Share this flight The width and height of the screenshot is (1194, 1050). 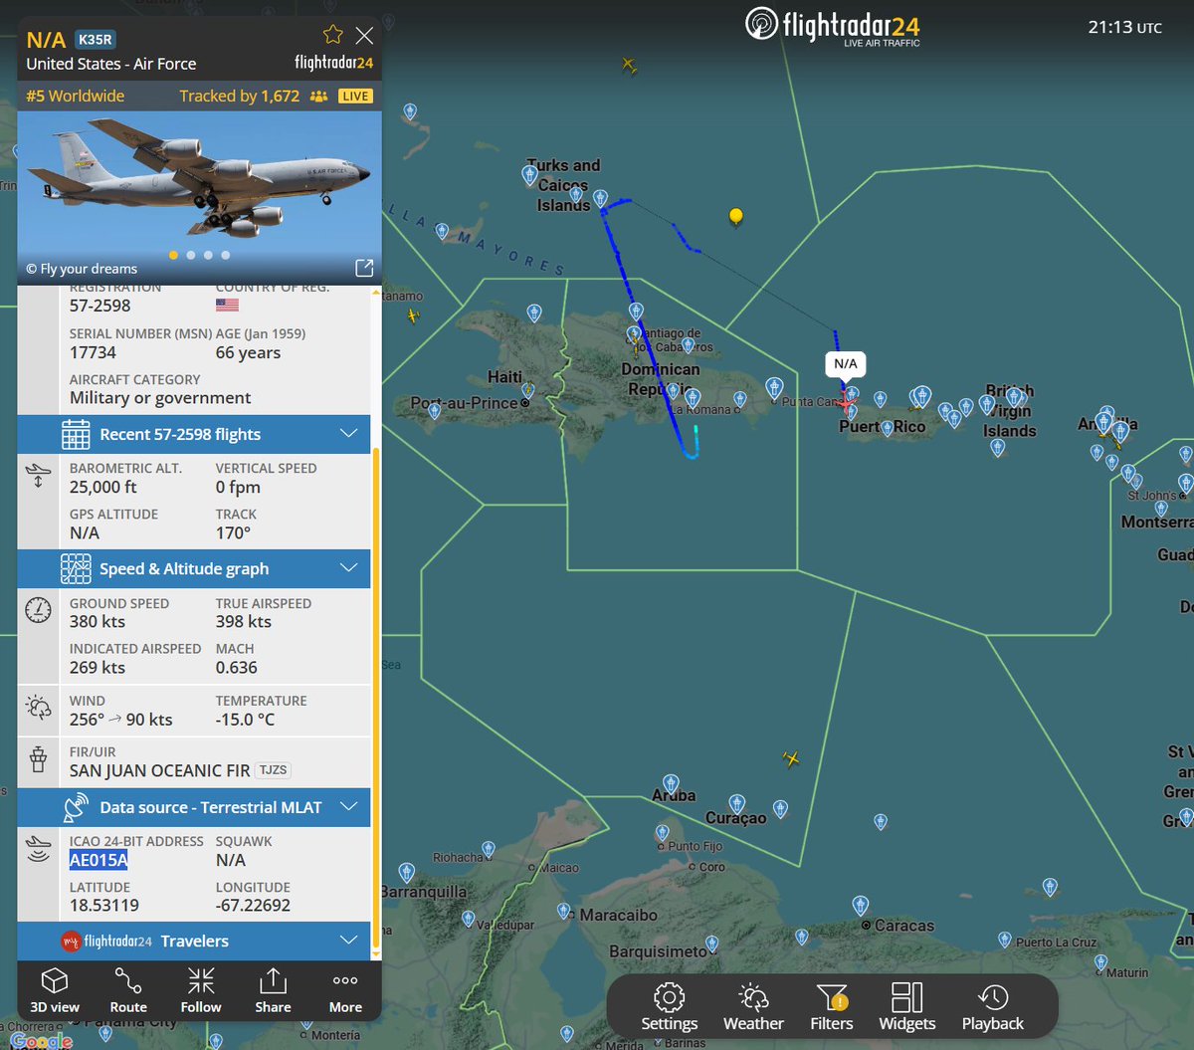273,990
